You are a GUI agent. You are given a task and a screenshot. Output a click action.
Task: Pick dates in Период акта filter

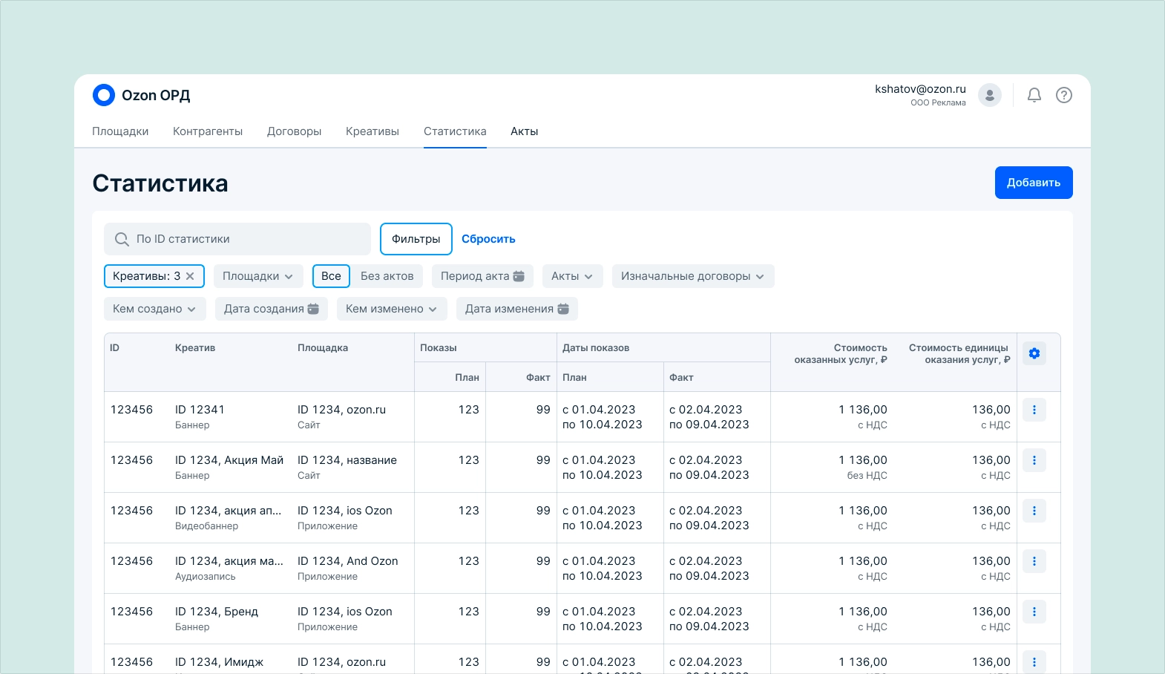(x=482, y=276)
